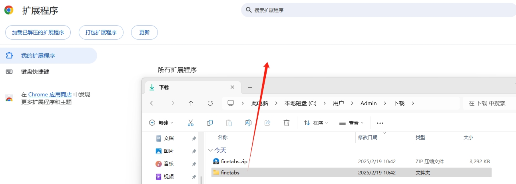Expand the 排序 sort dropdown
The height and width of the screenshot is (184, 516).
(x=316, y=123)
